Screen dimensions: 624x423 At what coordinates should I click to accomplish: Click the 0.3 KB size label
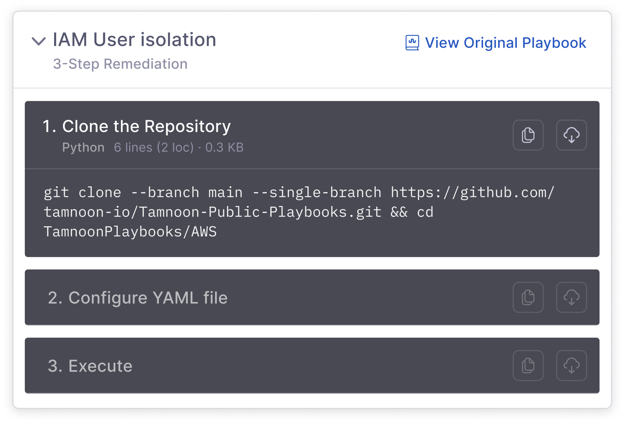pos(224,147)
